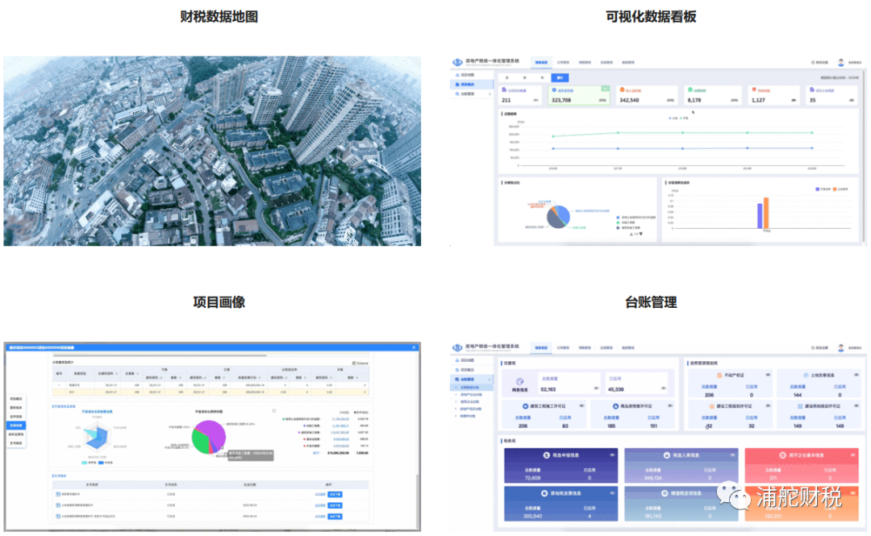Toggle the orange series in the bar chart legend
Image resolution: width=871 pixels, height=536 pixels.
click(840, 189)
